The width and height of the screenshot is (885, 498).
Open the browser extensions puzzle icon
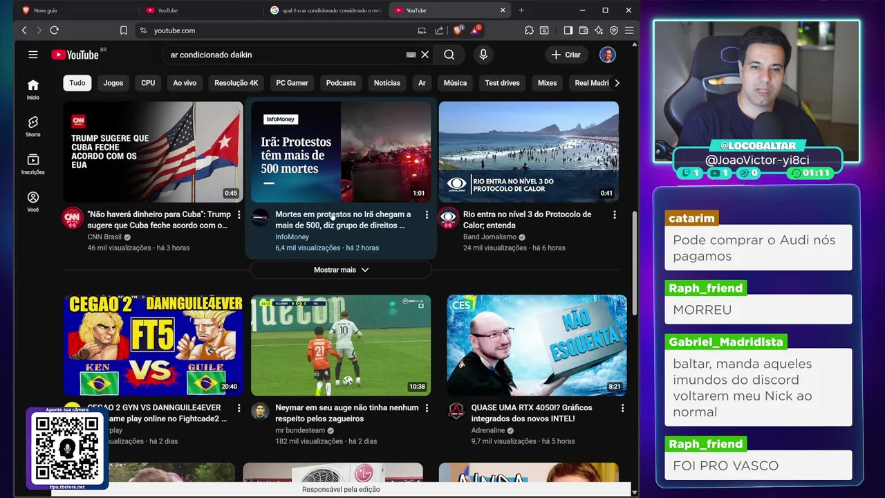coord(529,30)
